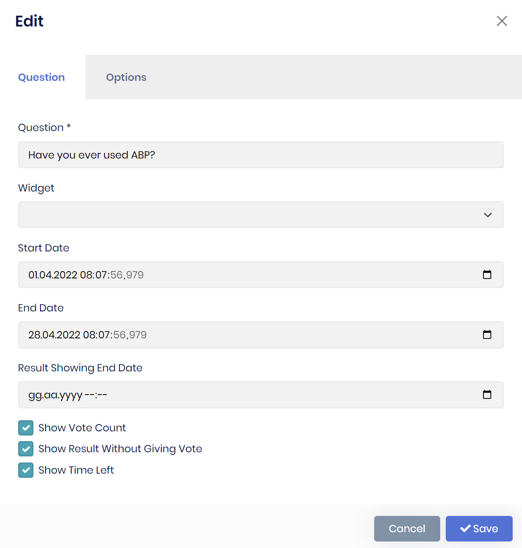Save the edited question
Screen dimensions: 522x548
tap(479, 528)
